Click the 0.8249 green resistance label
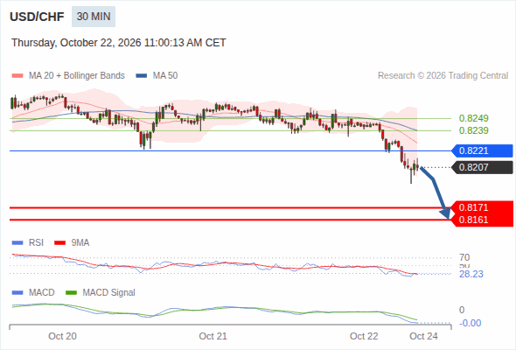The width and height of the screenshot is (516, 350). pos(473,118)
